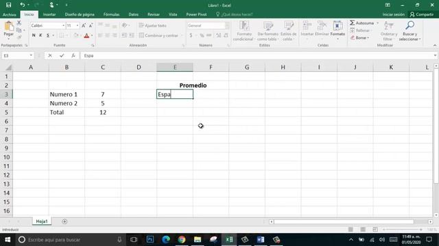Open Formato condicional
Screen dimensions: 439x246
coord(244,31)
